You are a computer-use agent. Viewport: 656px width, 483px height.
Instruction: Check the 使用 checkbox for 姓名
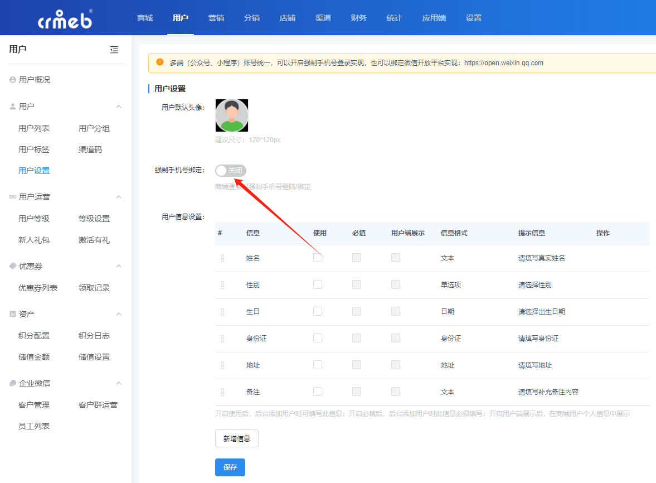(318, 258)
